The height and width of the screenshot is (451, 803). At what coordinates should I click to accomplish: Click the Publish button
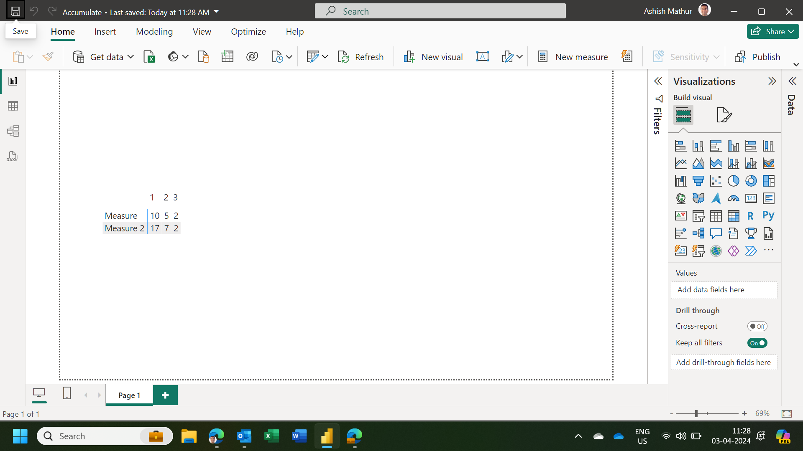tap(757, 57)
